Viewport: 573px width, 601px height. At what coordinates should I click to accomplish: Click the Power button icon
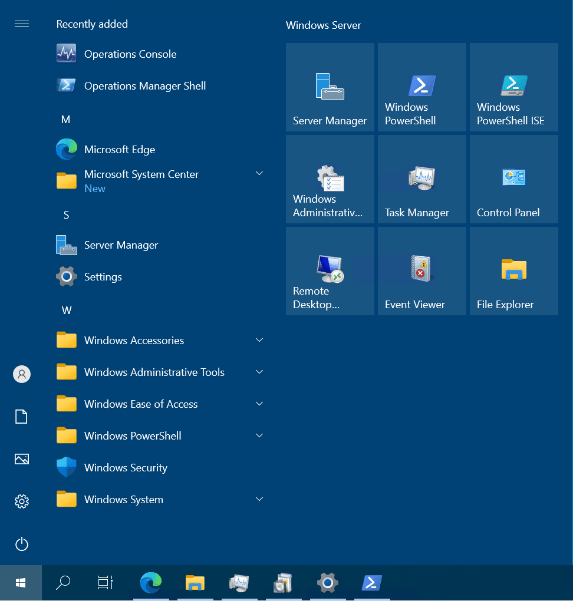pos(21,544)
